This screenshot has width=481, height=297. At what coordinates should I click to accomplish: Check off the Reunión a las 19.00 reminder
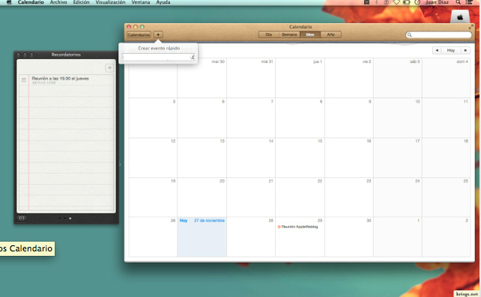24,80
